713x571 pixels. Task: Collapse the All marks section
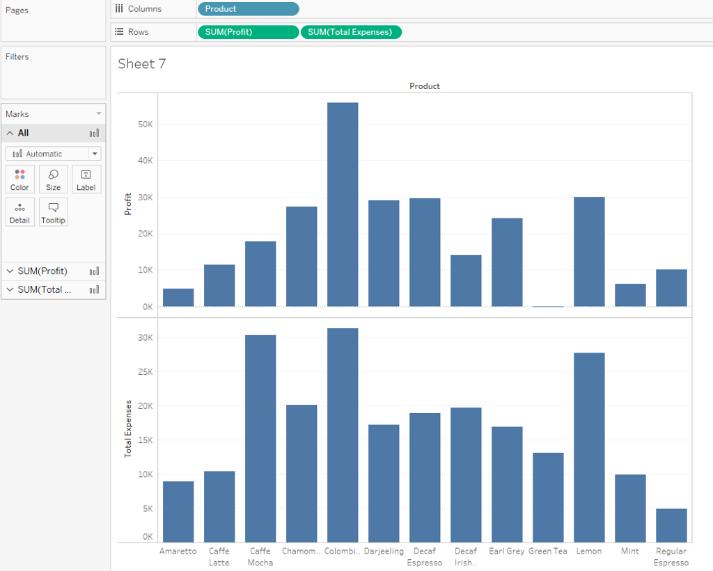coord(10,133)
